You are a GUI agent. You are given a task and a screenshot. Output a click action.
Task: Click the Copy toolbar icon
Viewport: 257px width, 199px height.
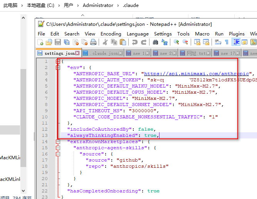(114, 42)
